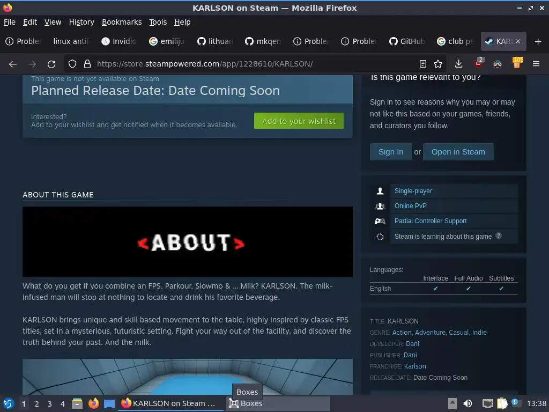Viewport: 549px width, 412px height.
Task: Click the forward navigation arrow
Action: coord(32,64)
